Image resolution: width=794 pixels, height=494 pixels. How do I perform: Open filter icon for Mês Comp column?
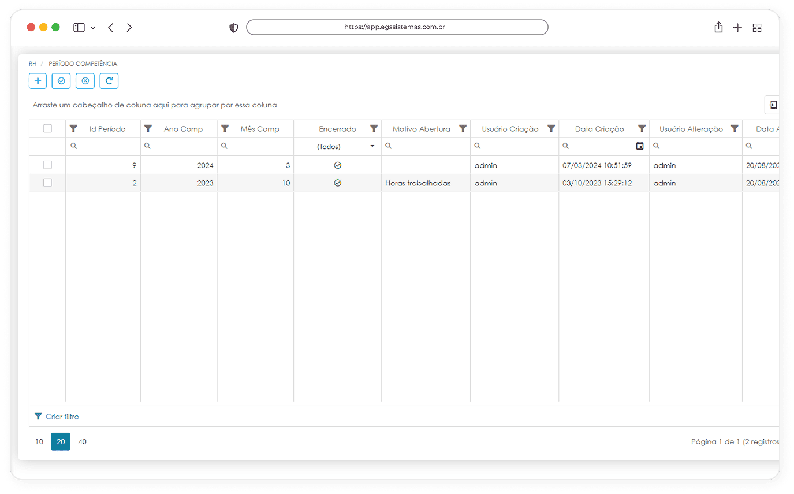[x=225, y=128]
